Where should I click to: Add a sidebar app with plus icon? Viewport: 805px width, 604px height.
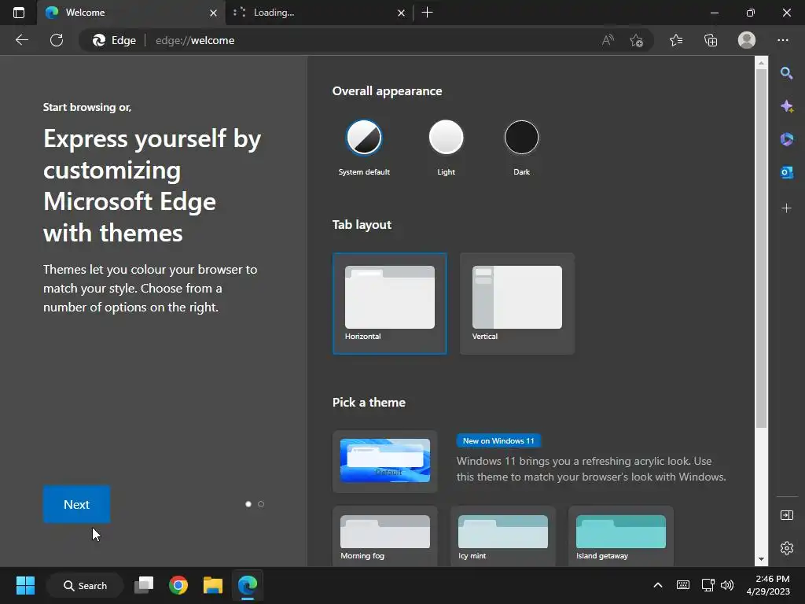(786, 208)
